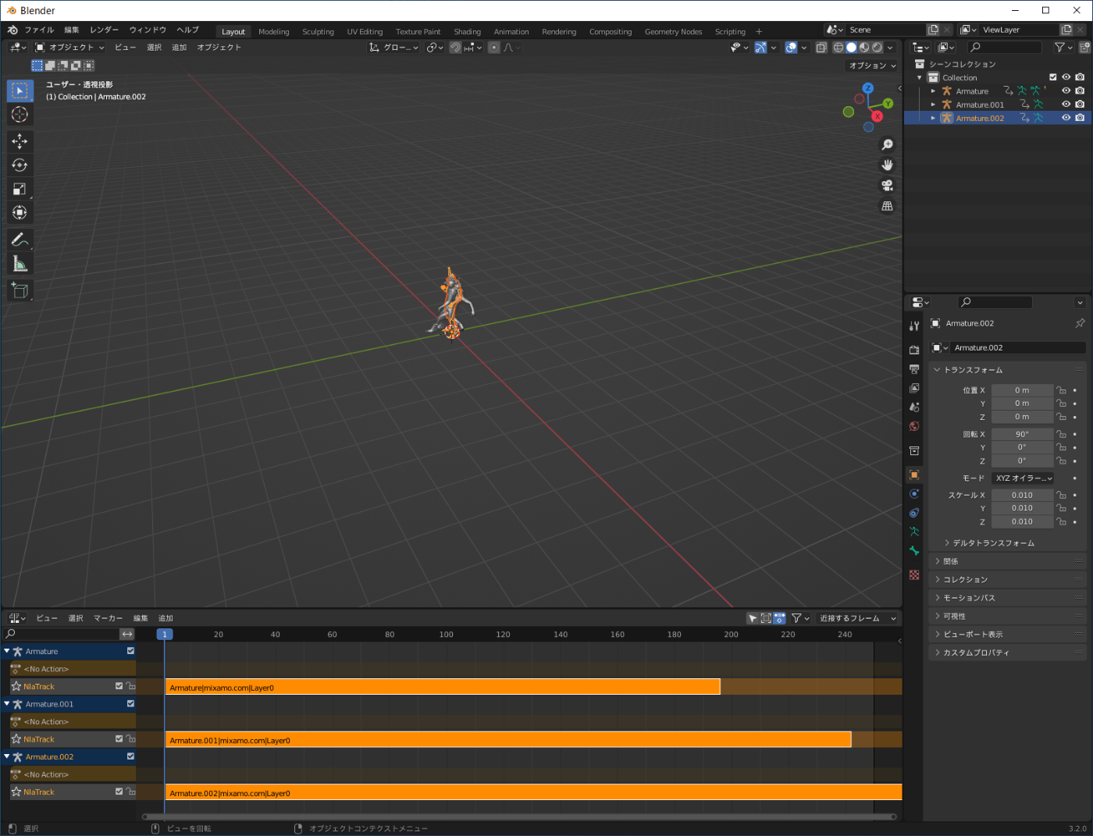
Task: Open the Texture properties tab icon
Action: 914,575
